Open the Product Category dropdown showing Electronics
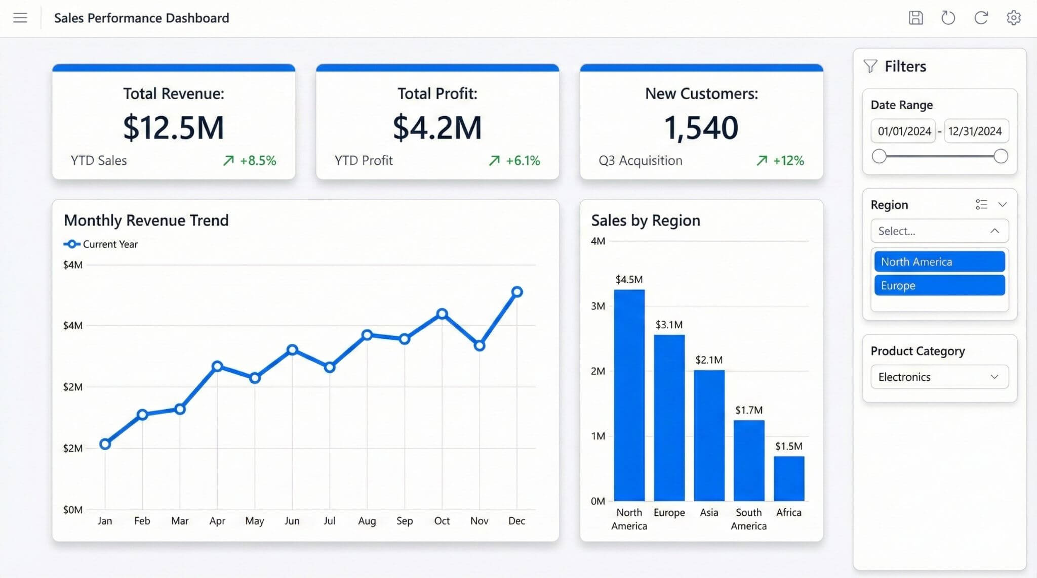Image resolution: width=1037 pixels, height=578 pixels. click(x=939, y=377)
